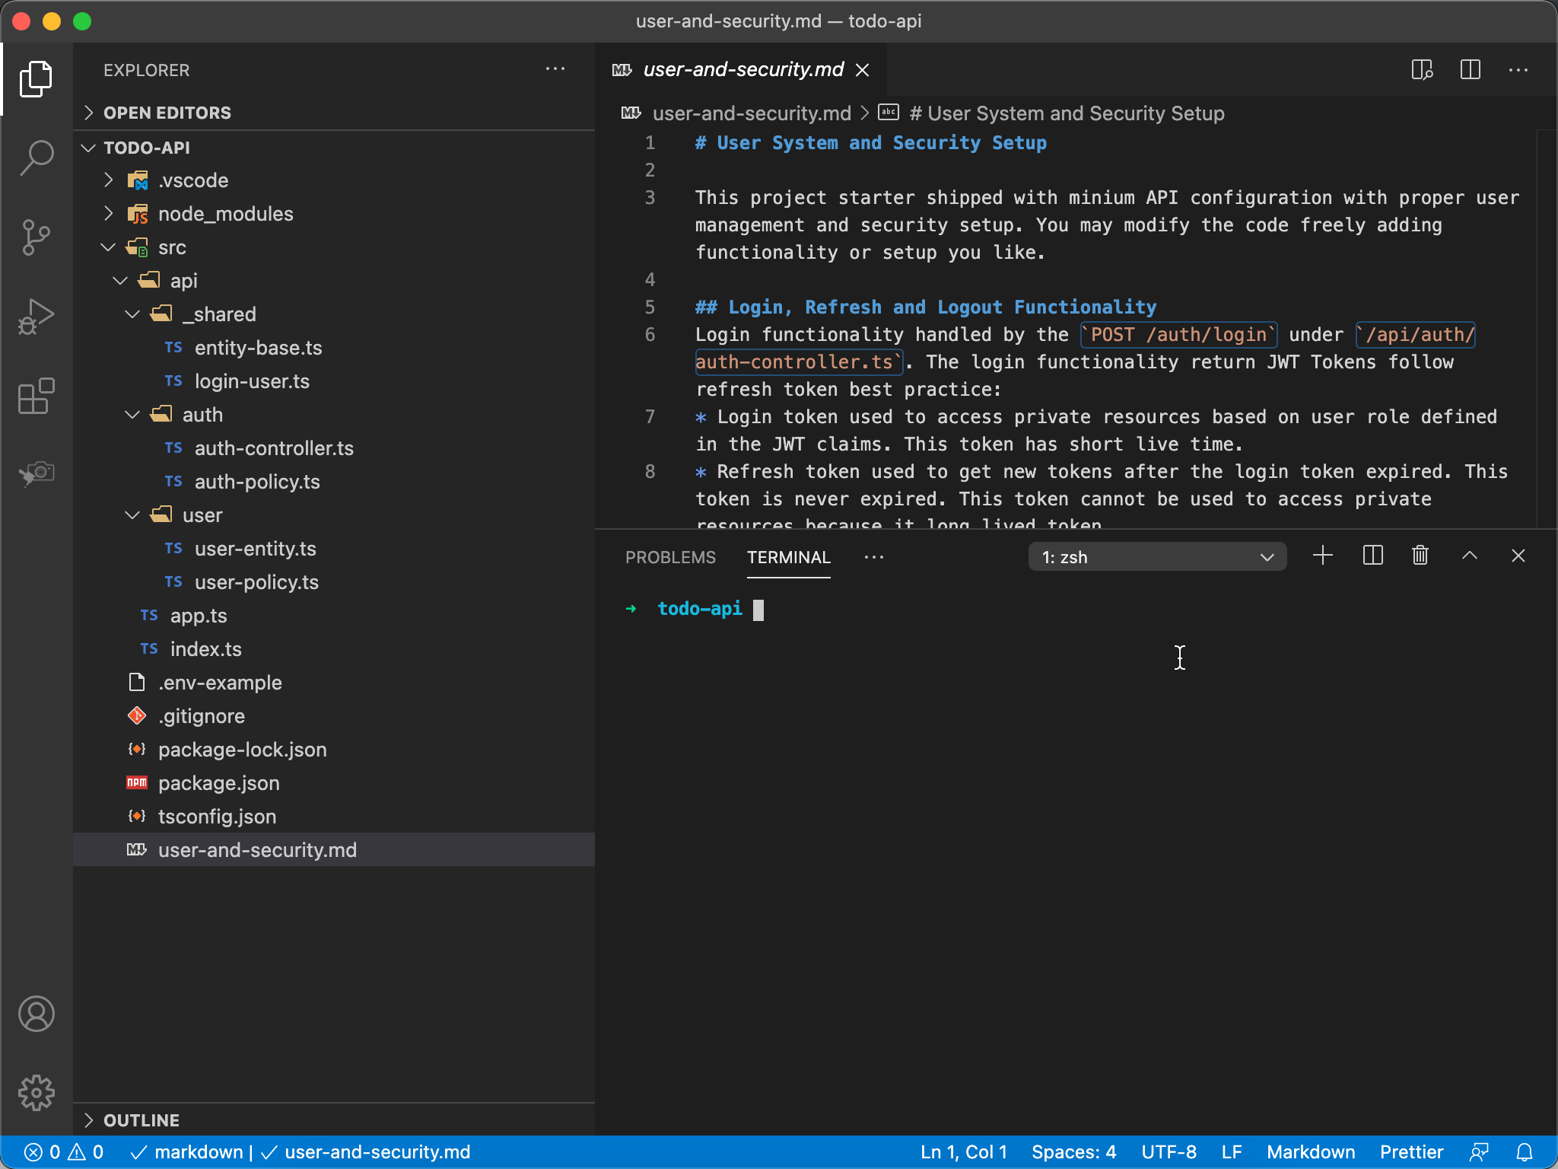Viewport: 1558px width, 1169px height.
Task: Show errors and warnings count
Action: 64,1152
